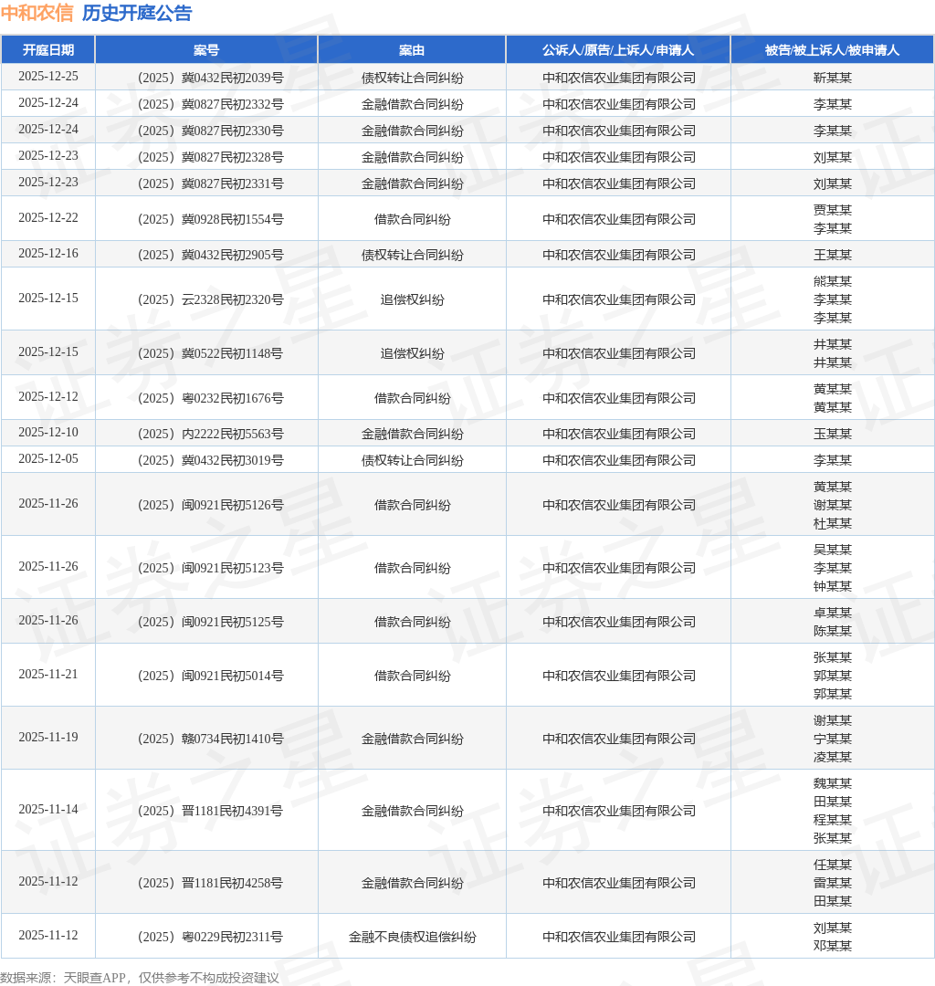Click date cell 2025-12-25

[48, 77]
